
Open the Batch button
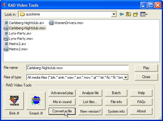point(116,93)
